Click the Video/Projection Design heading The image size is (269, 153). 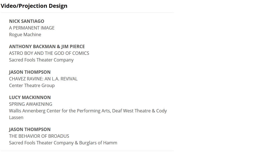pos(34,6)
